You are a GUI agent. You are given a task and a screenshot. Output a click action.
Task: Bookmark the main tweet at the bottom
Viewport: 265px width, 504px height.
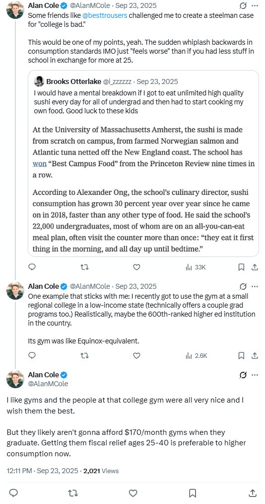[x=193, y=493]
